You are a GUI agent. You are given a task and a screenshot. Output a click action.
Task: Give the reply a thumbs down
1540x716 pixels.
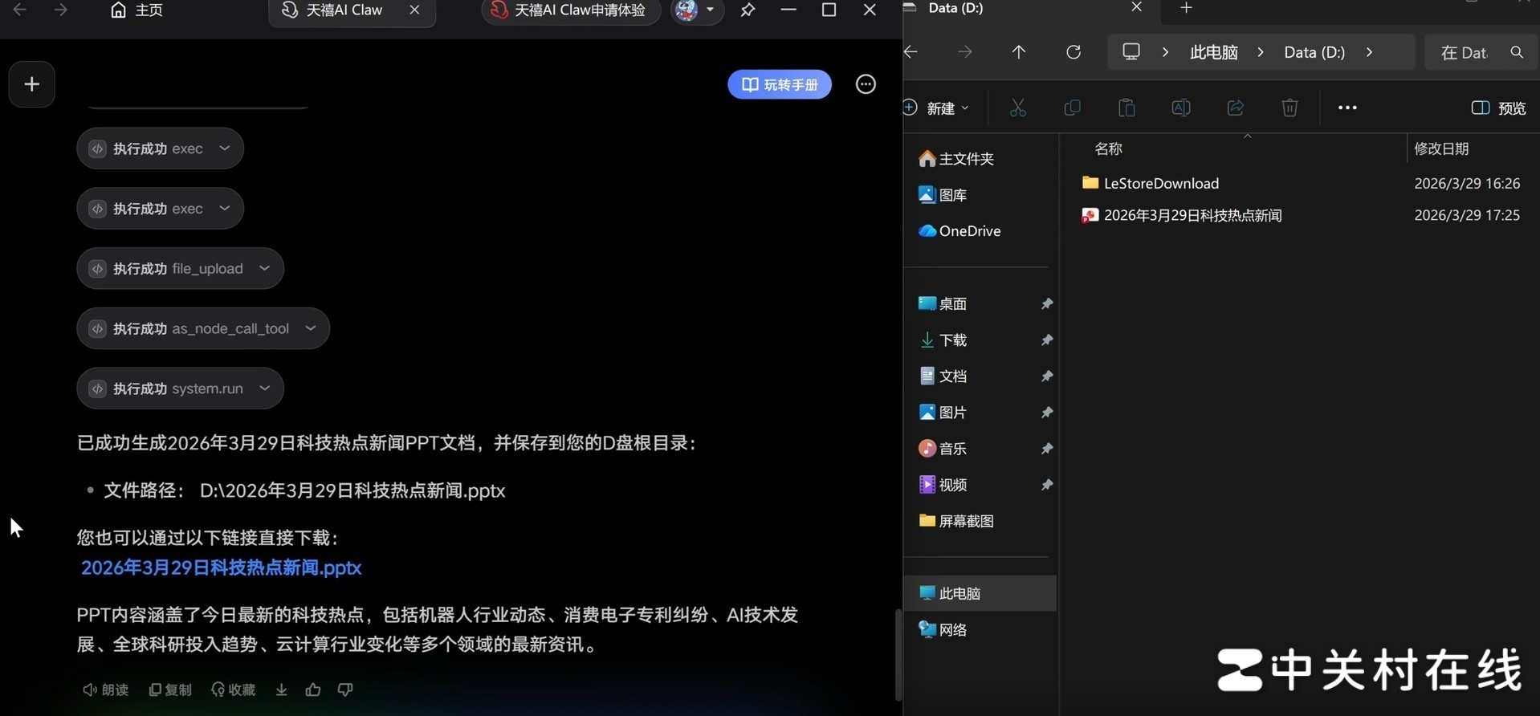click(x=345, y=690)
